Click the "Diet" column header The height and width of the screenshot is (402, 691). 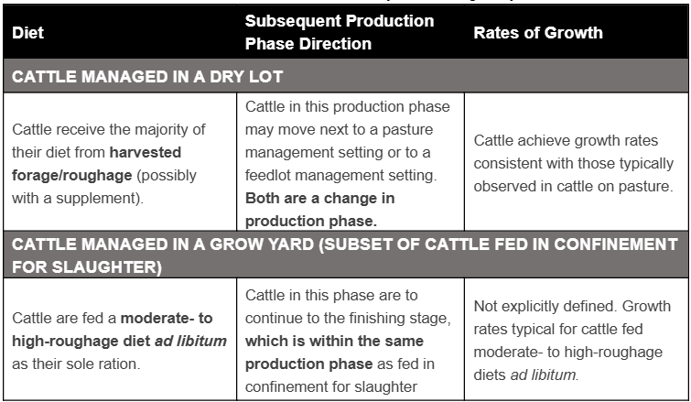tap(27, 33)
